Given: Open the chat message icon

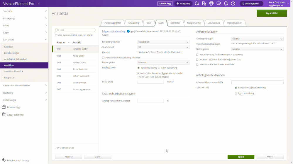Looking at the screenshot, I should click(x=219, y=4).
